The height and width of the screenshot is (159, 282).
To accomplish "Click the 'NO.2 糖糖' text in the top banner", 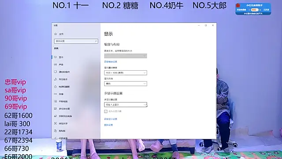I will pos(120,6).
